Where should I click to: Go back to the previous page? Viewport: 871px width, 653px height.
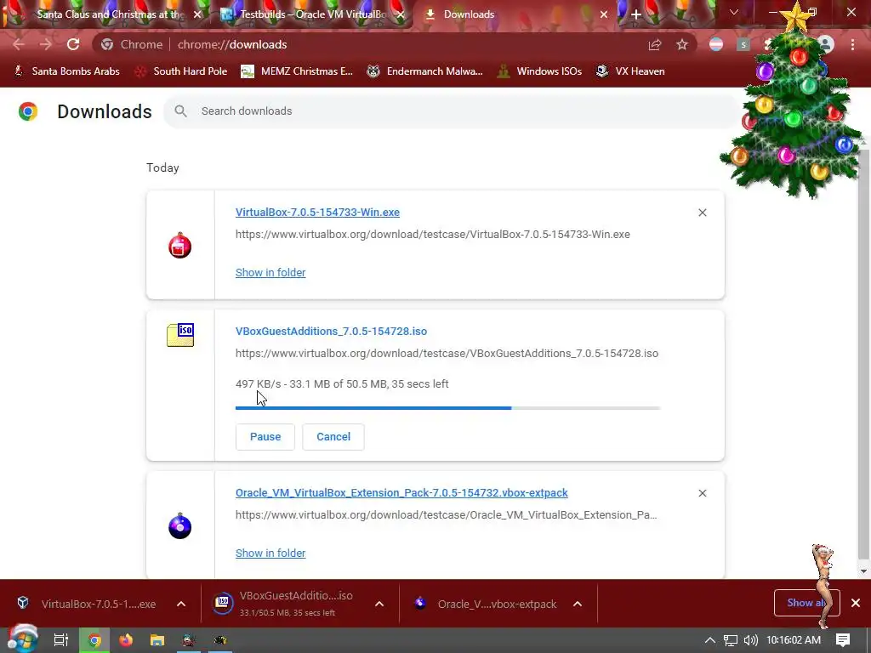click(x=19, y=44)
